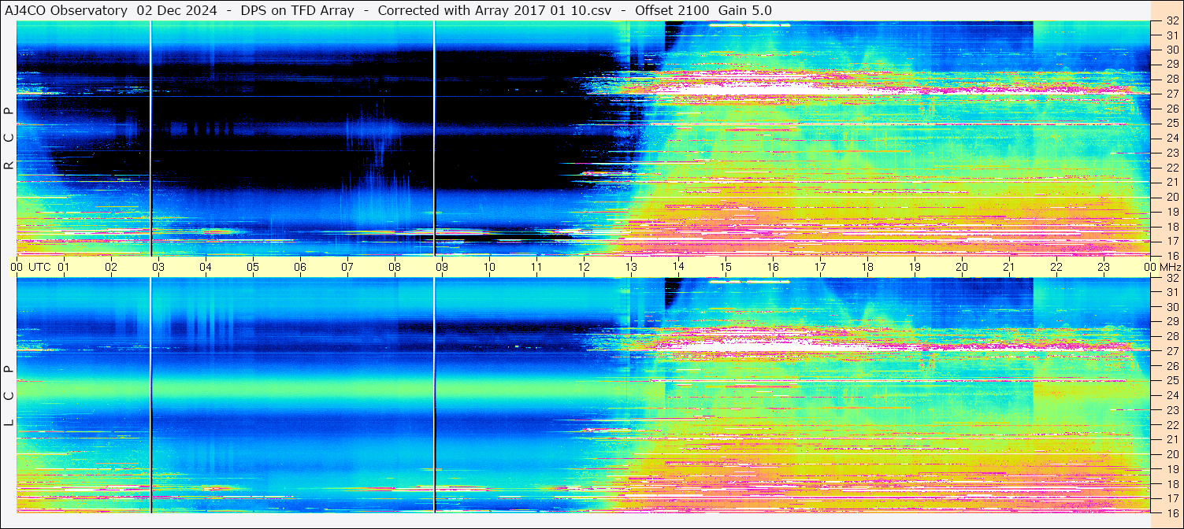This screenshot has height=529, width=1184.
Task: Select hour 04 on the UTC axis
Action: point(206,267)
